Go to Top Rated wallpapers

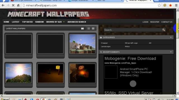(x=27, y=22)
